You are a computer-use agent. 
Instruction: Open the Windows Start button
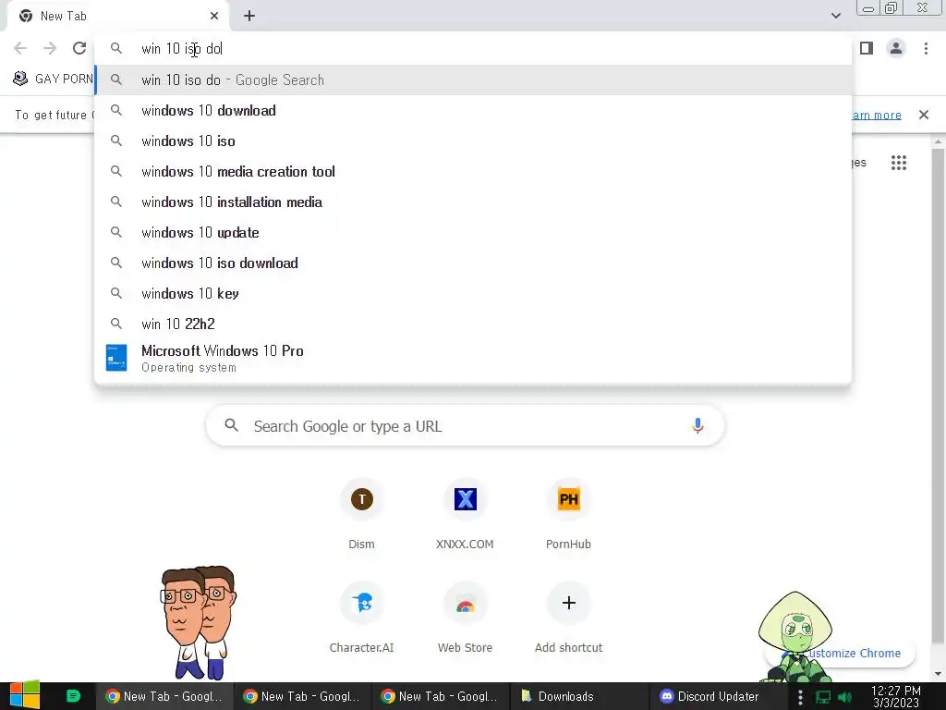coord(25,695)
